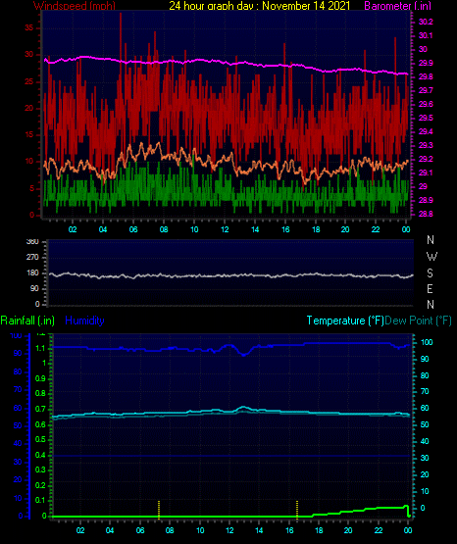The width and height of the screenshot is (457, 544).
Task: Click the 12 hour tick on wind graph
Action: coord(225,229)
